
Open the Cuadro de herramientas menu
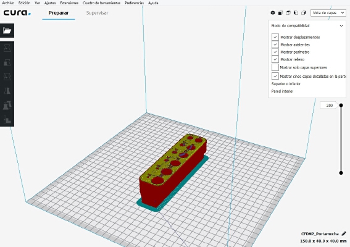click(x=101, y=3)
